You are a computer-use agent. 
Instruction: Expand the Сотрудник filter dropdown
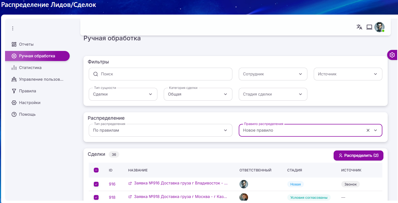point(273,74)
